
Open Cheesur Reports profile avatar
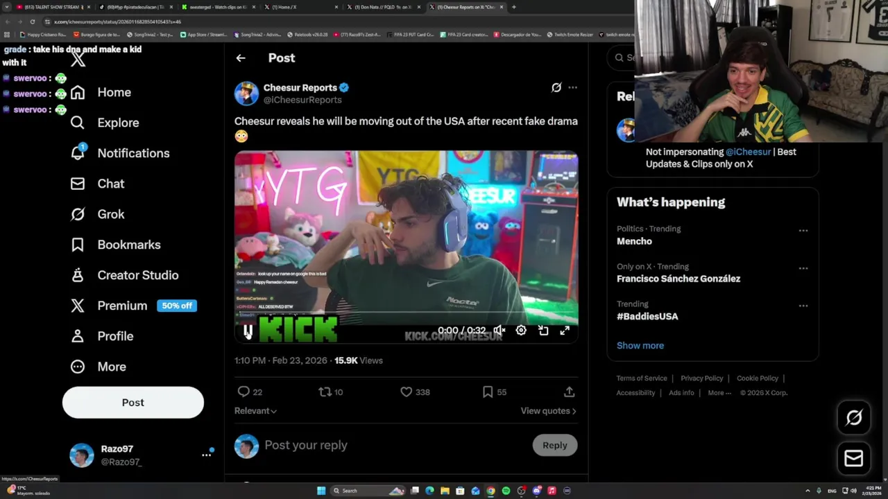(x=246, y=94)
